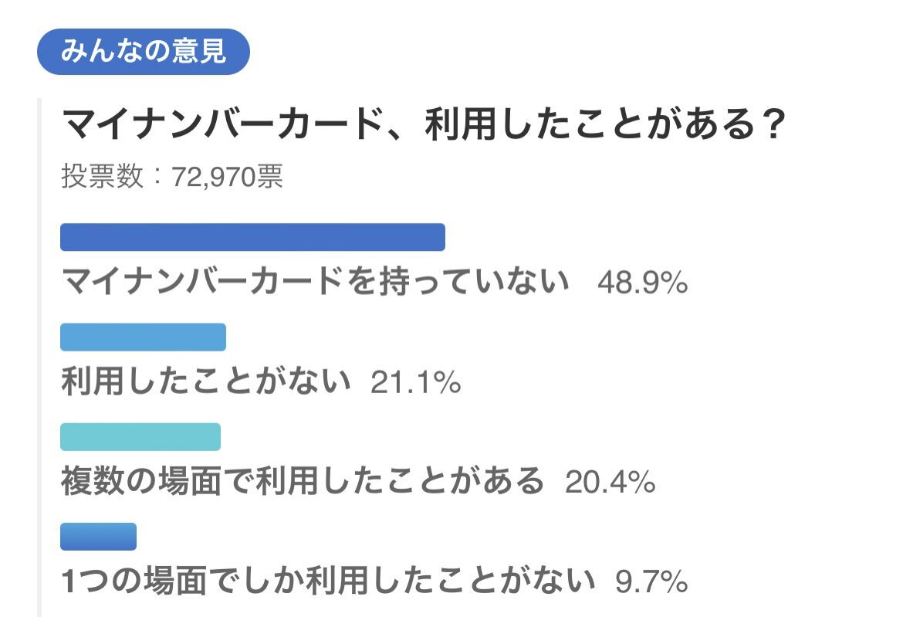Click the 9.7% percentage label

coord(651,581)
